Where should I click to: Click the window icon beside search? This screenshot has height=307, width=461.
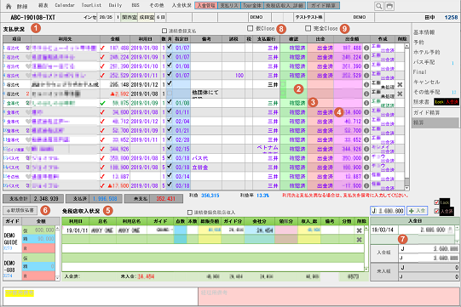(x=389, y=6)
